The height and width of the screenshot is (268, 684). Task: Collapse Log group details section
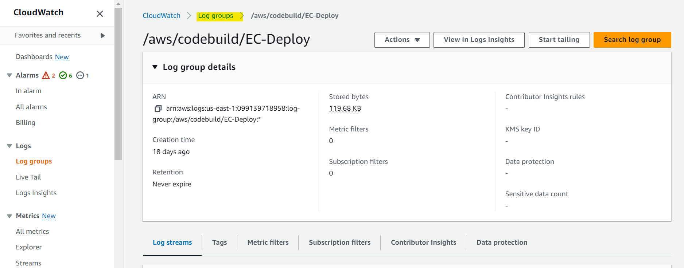(x=155, y=67)
